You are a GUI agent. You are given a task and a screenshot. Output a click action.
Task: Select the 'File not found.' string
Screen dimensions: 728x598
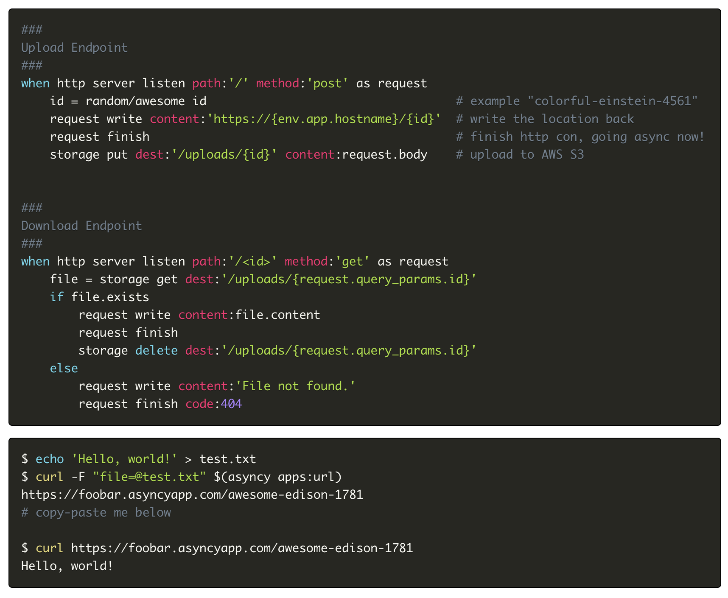(295, 386)
